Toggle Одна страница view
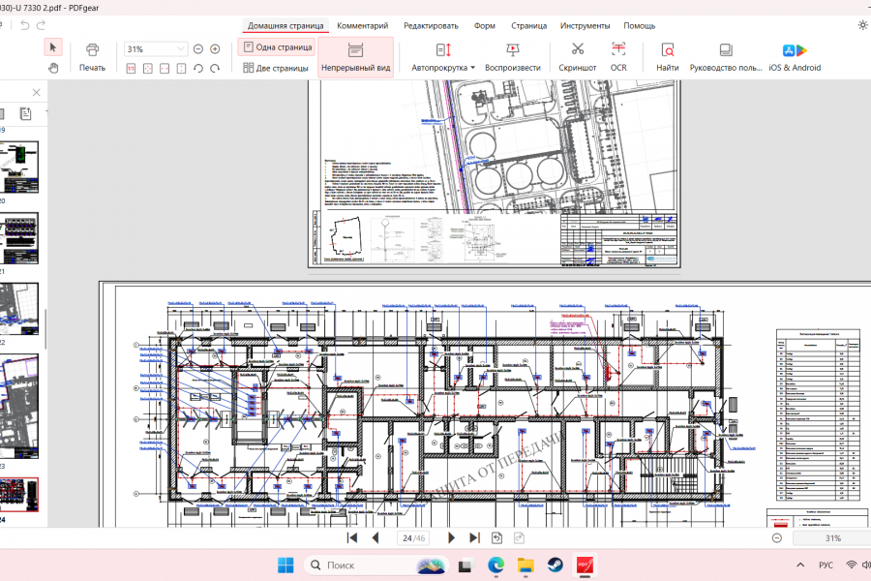 (x=277, y=47)
